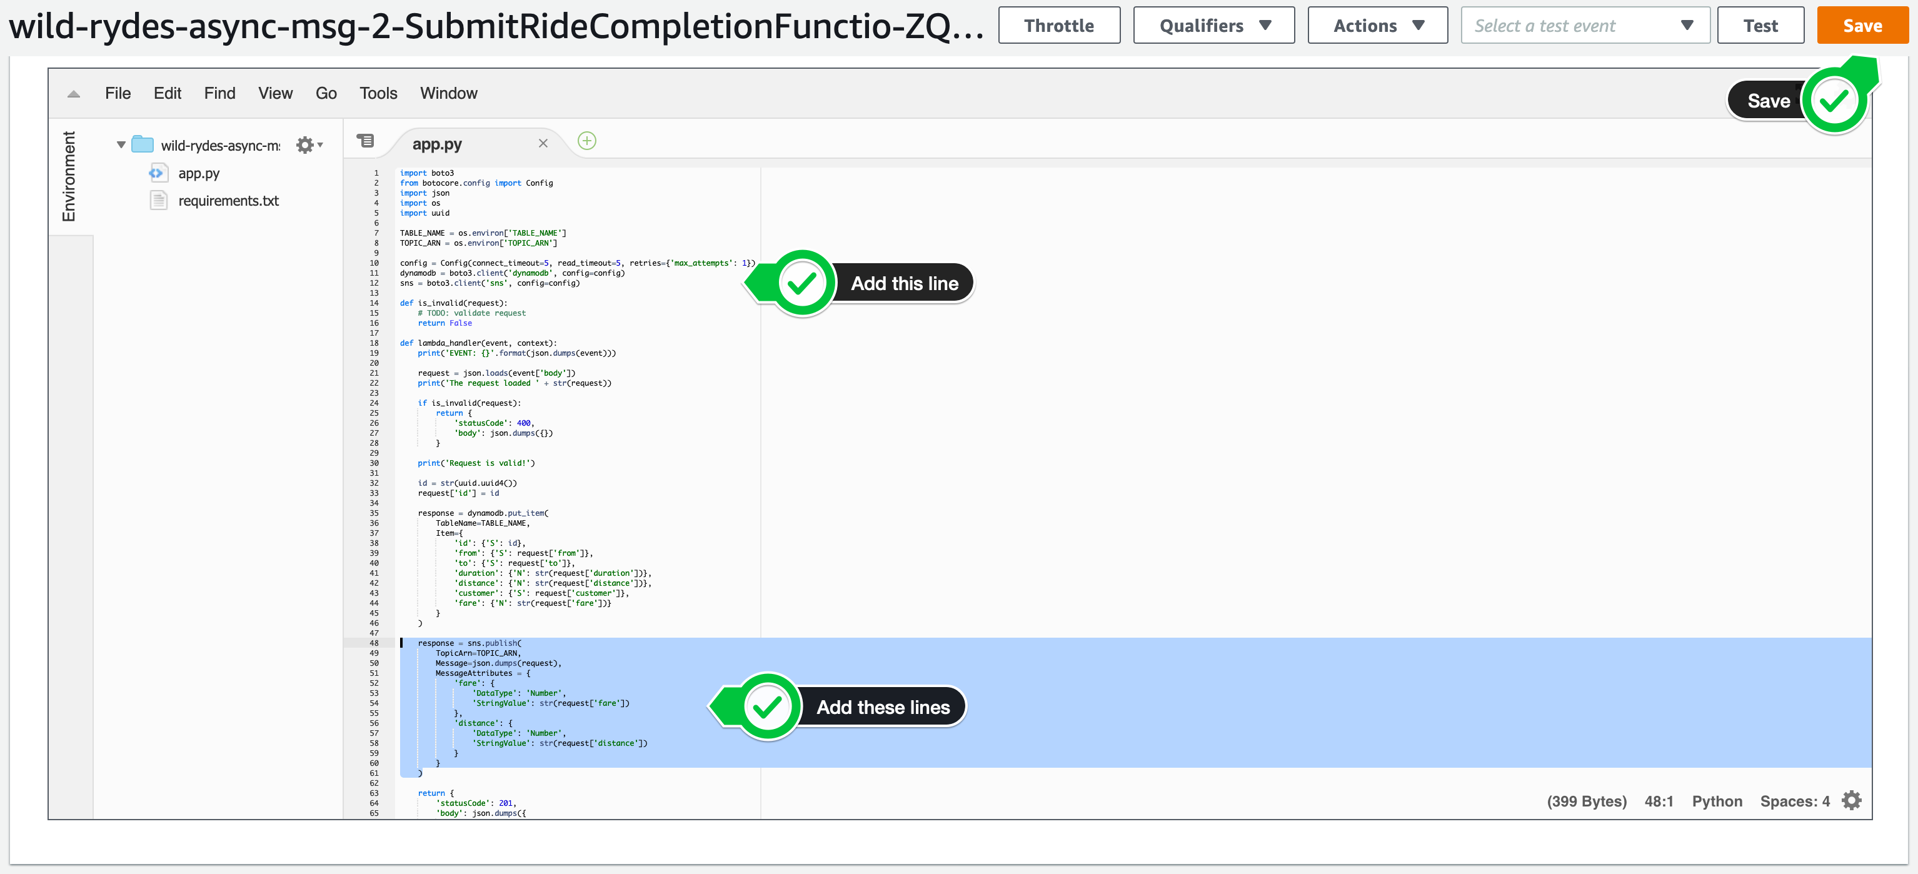Click the (399 Bytes) selection size
The width and height of the screenshot is (1918, 874).
1586,801
